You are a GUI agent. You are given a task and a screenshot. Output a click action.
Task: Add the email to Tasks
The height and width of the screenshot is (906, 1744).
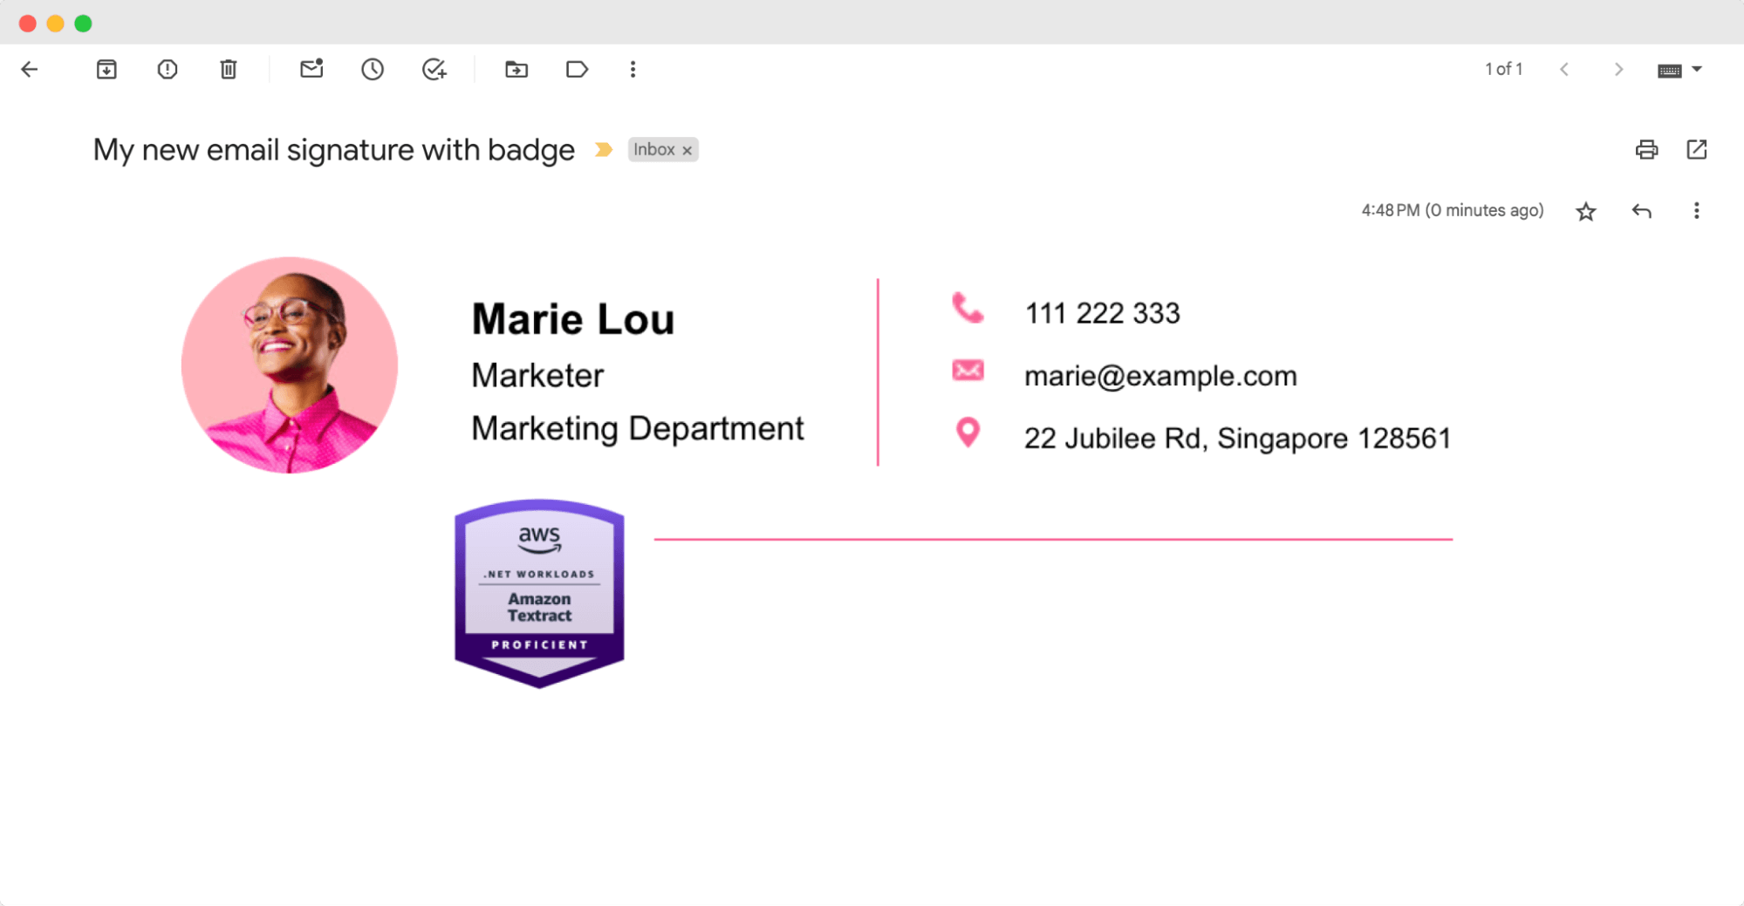click(433, 69)
